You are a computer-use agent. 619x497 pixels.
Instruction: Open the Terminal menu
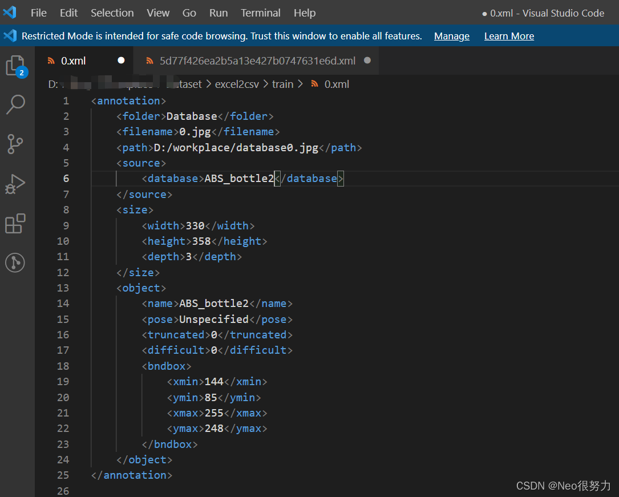(261, 13)
